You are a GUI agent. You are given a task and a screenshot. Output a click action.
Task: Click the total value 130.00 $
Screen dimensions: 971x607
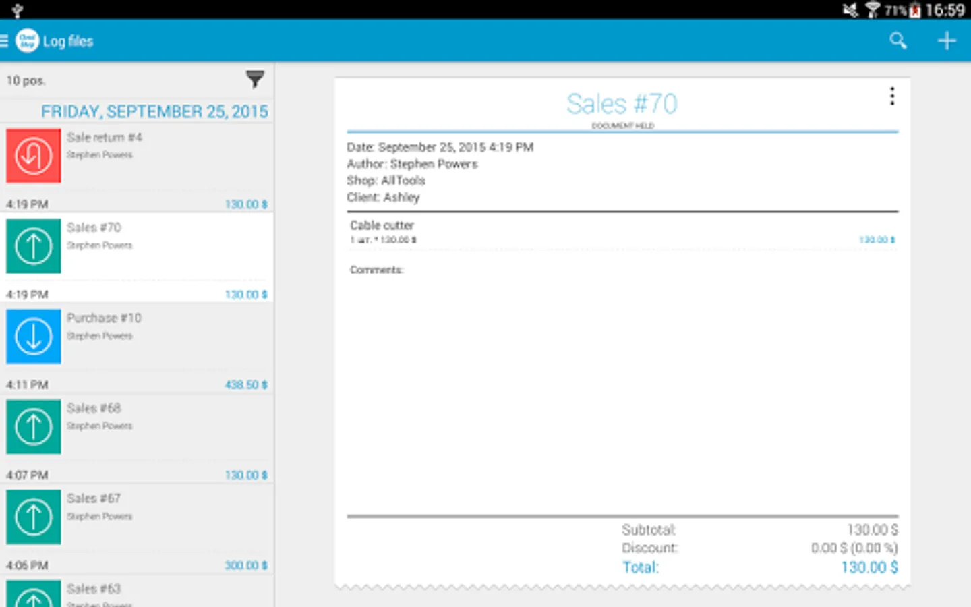[x=869, y=567]
